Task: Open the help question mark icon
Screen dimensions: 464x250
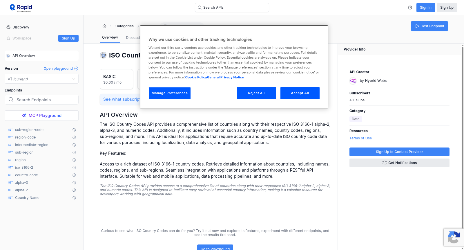Action: (x=410, y=8)
